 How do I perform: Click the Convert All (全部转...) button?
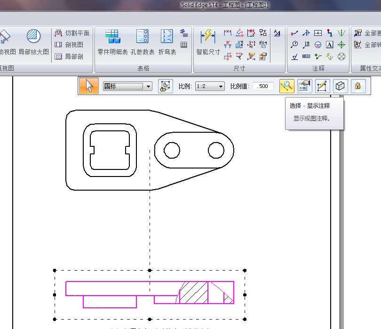(x=367, y=45)
